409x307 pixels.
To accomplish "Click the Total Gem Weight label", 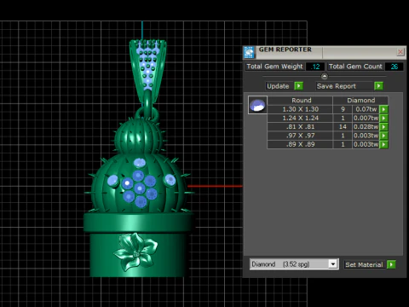I will 274,67.
